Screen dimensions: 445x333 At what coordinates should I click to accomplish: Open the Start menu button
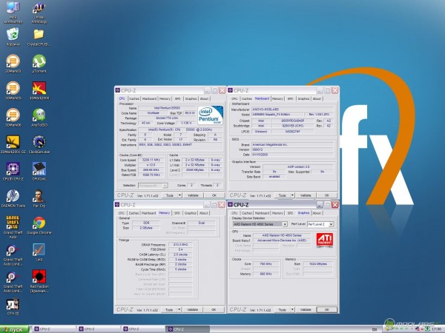(x=15, y=329)
